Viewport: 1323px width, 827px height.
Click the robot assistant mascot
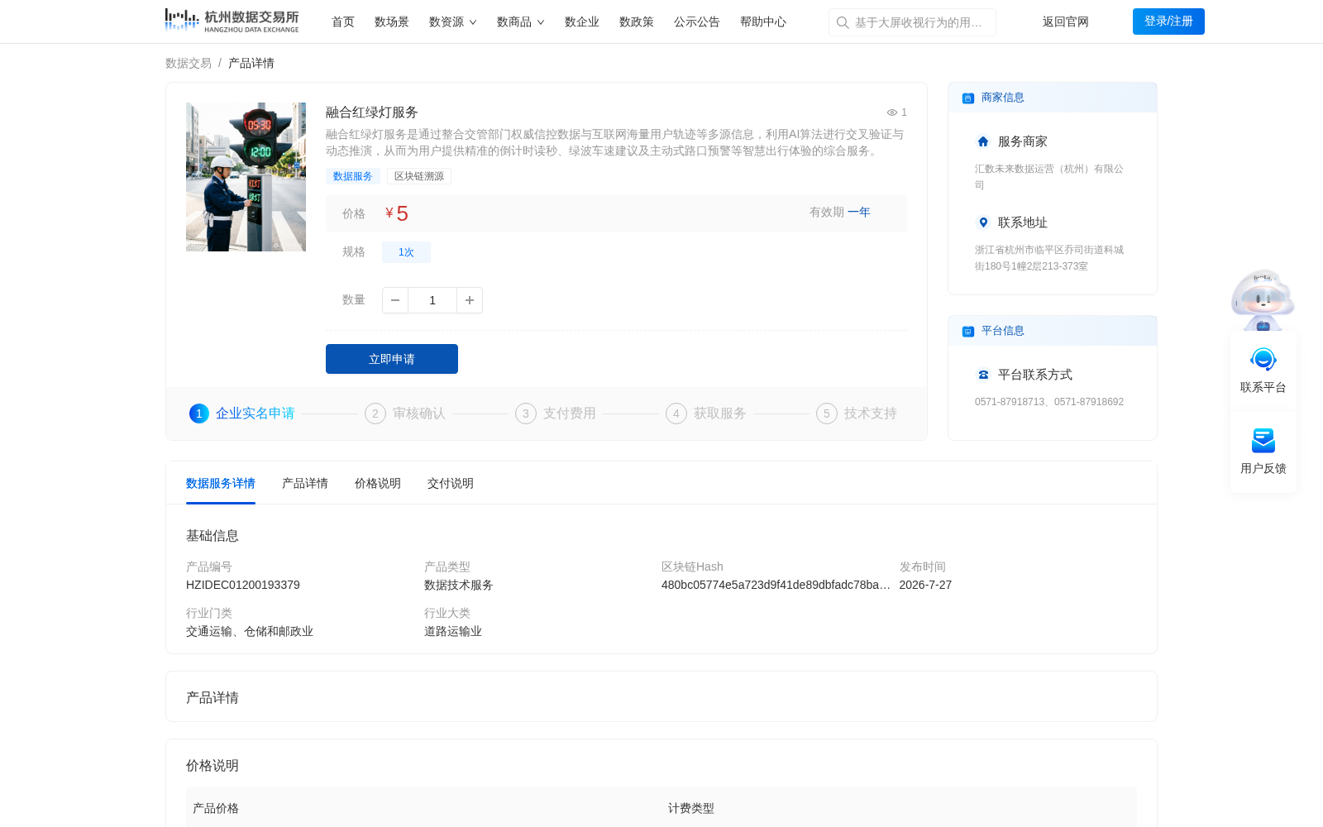[x=1263, y=299]
